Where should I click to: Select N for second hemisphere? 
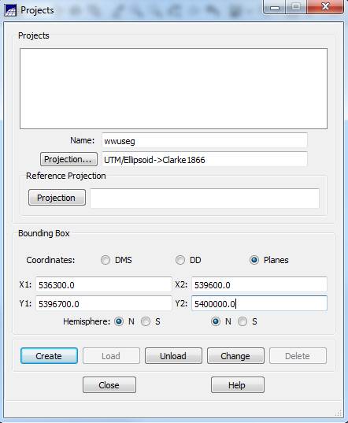[x=216, y=321]
